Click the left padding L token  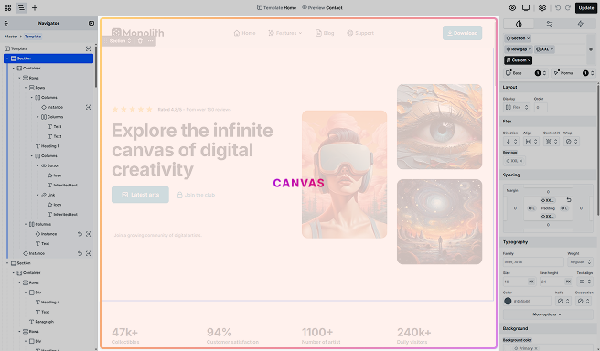[531, 208]
